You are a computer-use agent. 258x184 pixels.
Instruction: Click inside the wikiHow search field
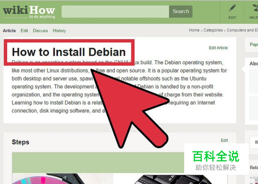click(x=115, y=12)
